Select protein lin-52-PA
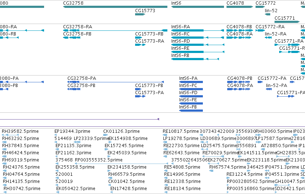This screenshot has height=194, width=305. [269, 89]
